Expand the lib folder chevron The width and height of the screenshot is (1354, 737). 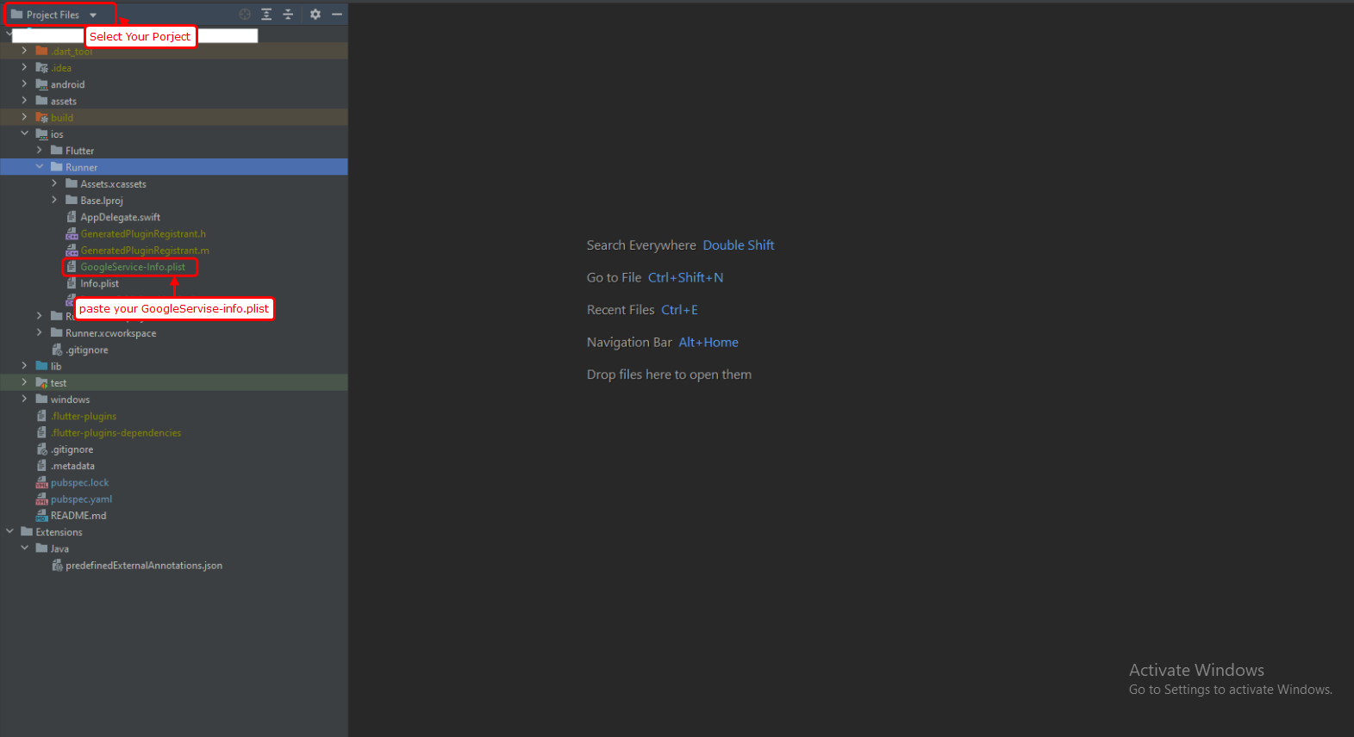(x=25, y=366)
